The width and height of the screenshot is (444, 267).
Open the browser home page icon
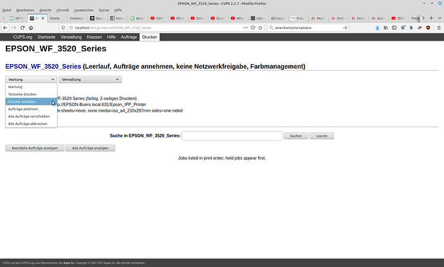tap(31, 28)
